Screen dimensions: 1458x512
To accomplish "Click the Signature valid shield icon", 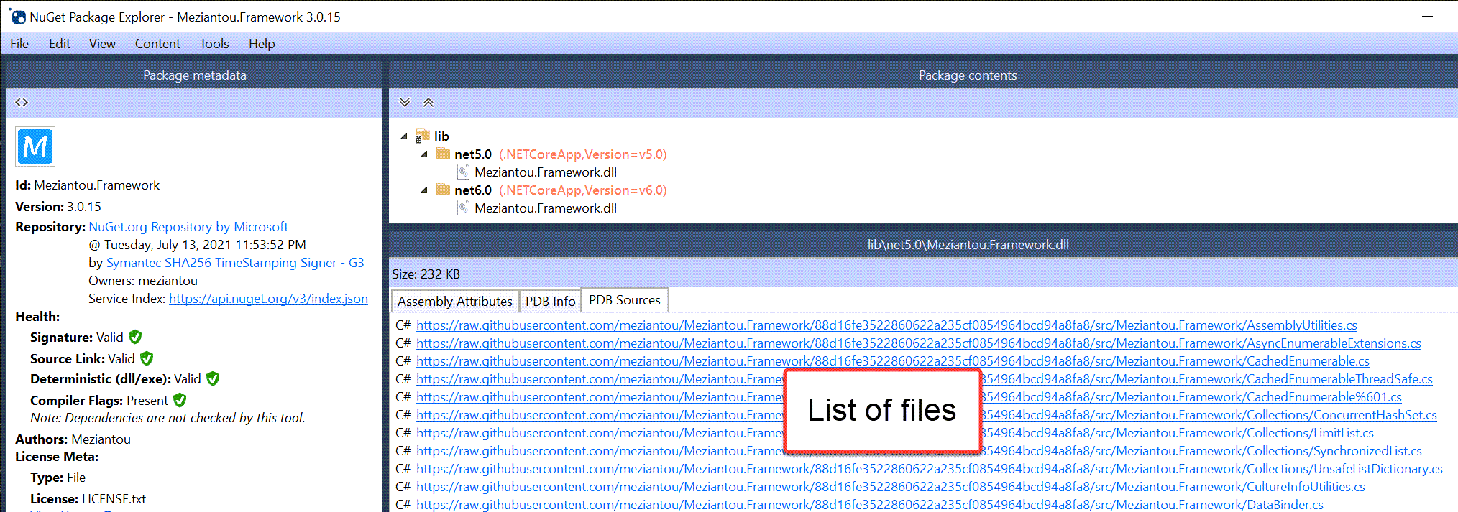I will click(x=135, y=337).
